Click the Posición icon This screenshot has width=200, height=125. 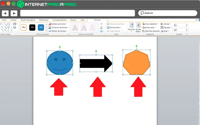(131, 25)
